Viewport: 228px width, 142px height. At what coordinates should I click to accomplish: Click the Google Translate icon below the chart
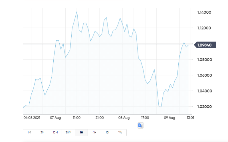pyautogui.click(x=140, y=125)
